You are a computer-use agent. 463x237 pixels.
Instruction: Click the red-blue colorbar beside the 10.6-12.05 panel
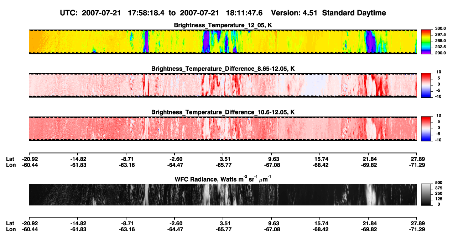426,129
